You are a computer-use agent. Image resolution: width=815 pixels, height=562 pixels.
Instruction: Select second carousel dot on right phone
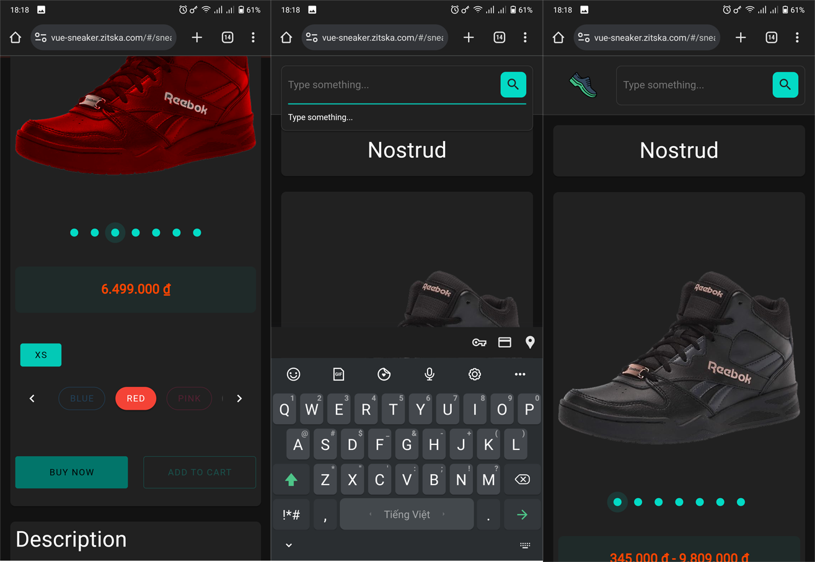(x=638, y=502)
